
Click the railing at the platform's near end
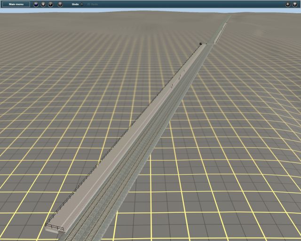[54, 228]
